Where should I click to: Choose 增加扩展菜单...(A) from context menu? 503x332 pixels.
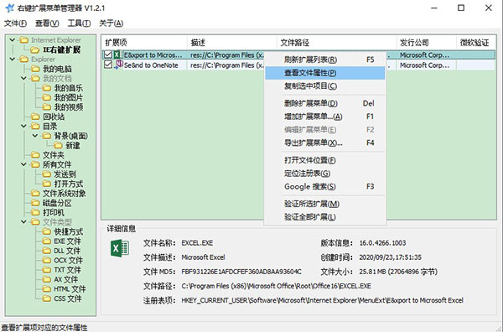[x=325, y=117]
